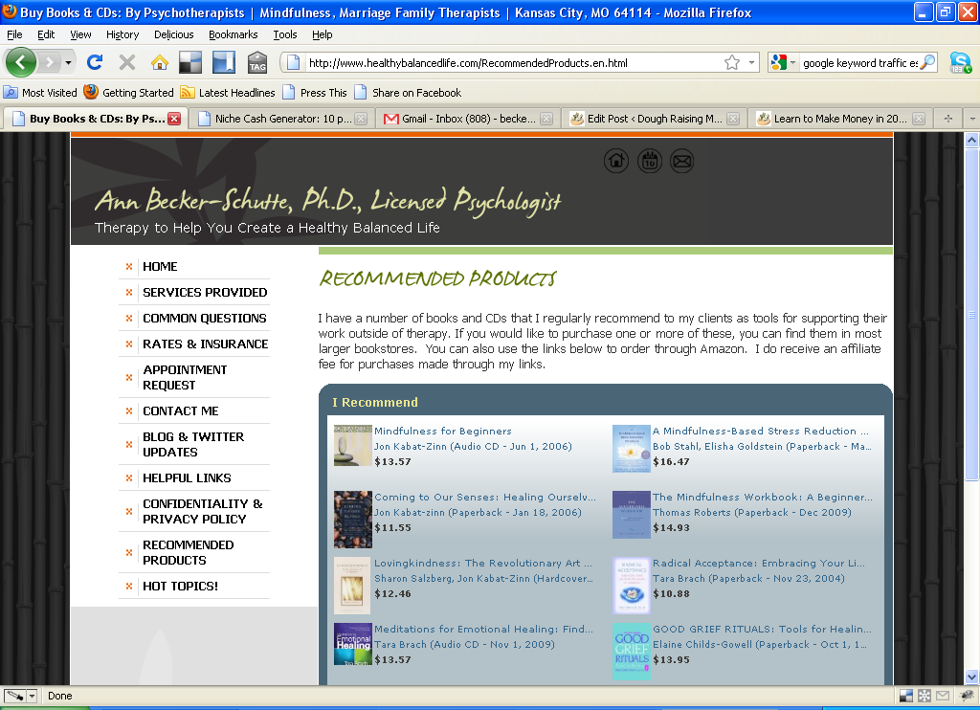Bookmark this page with the star icon
The image size is (980, 710).
pos(732,62)
